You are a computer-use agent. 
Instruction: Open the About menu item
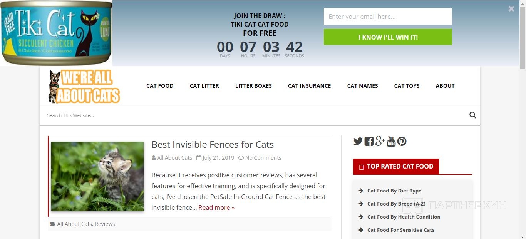coord(445,86)
